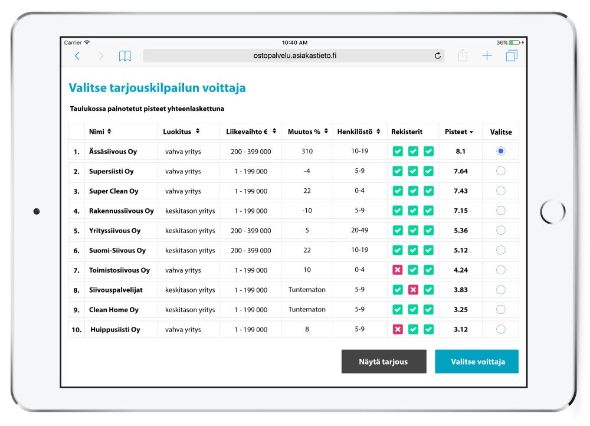Viewport: 590px width, 426px height.
Task: Click the Wi-Fi icon in status bar
Action: 87,42
